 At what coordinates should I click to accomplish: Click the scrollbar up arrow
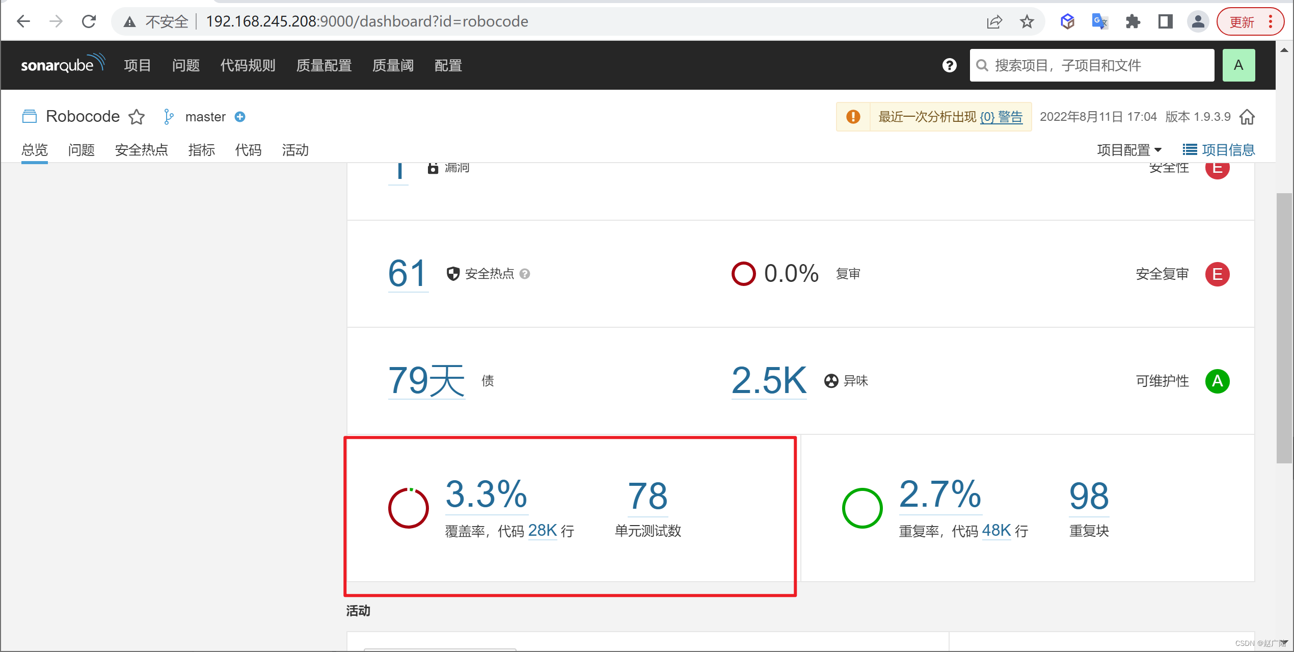click(x=1284, y=50)
